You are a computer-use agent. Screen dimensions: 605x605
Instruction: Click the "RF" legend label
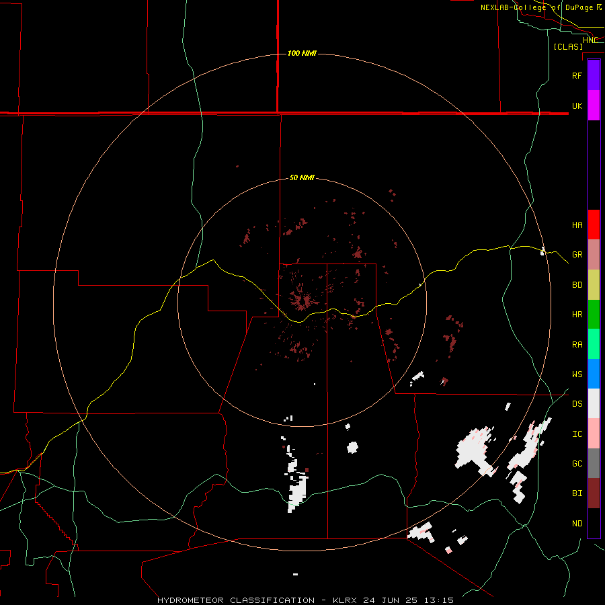click(x=577, y=75)
